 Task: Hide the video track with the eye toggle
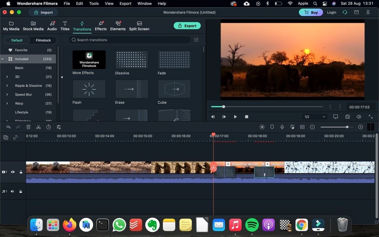[x=12, y=172]
